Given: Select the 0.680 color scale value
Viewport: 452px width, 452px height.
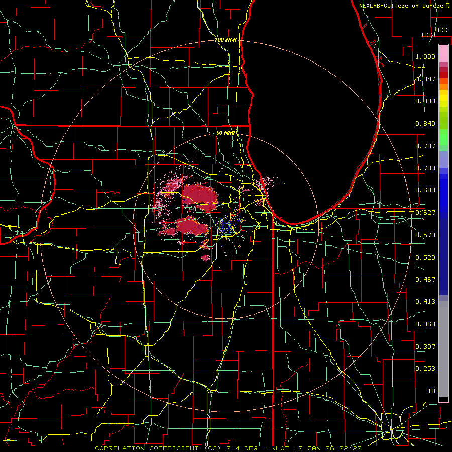Looking at the screenshot, I should (x=425, y=190).
